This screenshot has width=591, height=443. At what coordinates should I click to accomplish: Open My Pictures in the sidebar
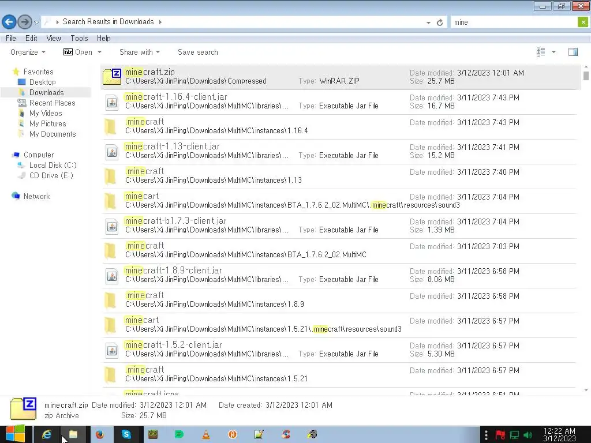[x=47, y=123]
